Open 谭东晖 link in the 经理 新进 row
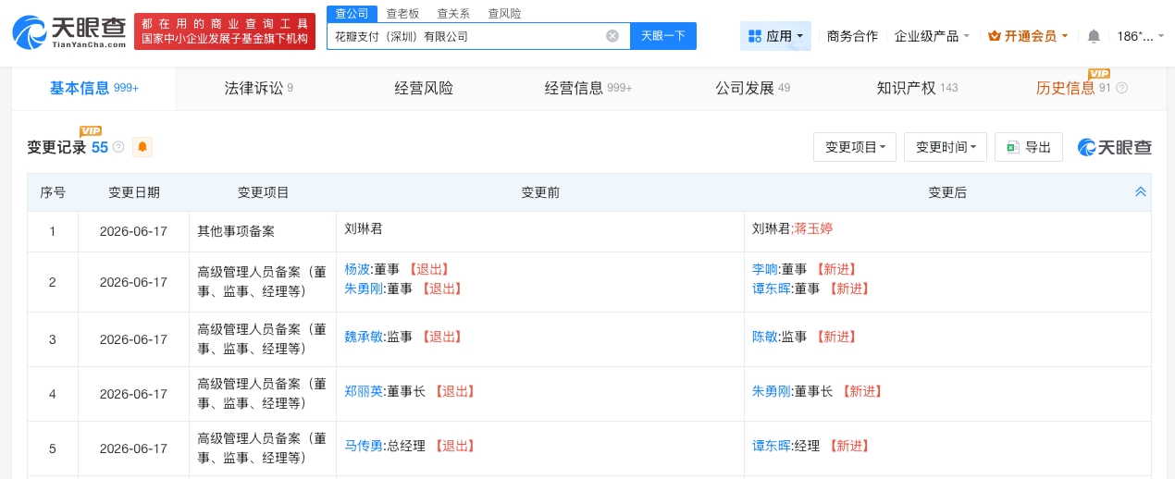This screenshot has height=479, width=1175. click(x=772, y=446)
